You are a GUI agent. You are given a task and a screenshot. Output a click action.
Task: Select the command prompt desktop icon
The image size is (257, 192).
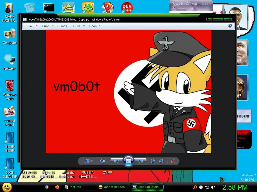click(49, 8)
